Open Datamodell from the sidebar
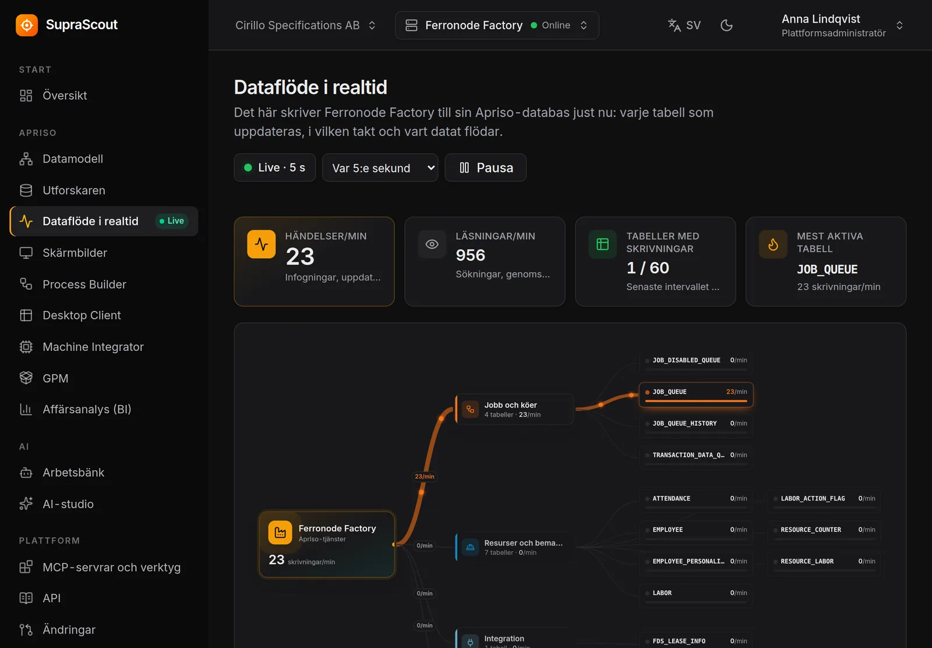The height and width of the screenshot is (648, 932). [104, 159]
